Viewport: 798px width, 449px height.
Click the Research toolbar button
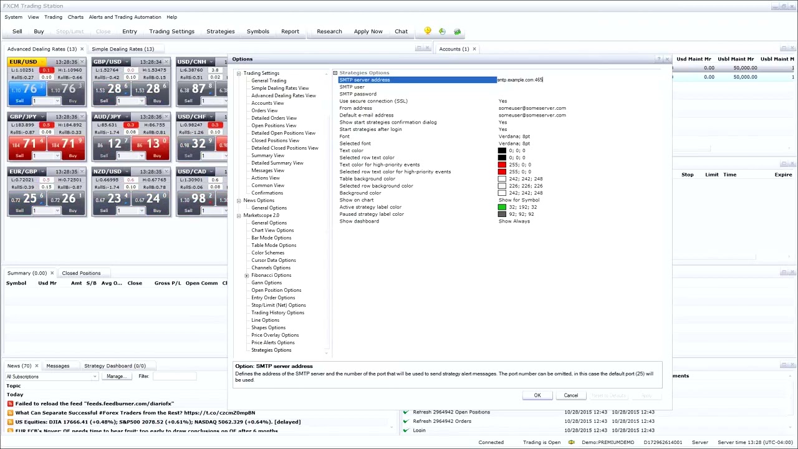(329, 31)
